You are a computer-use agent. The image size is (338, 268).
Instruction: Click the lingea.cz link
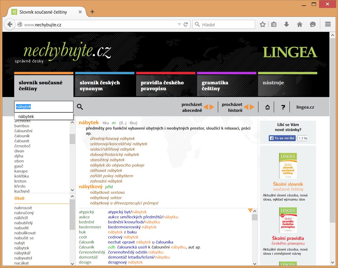pos(305,107)
